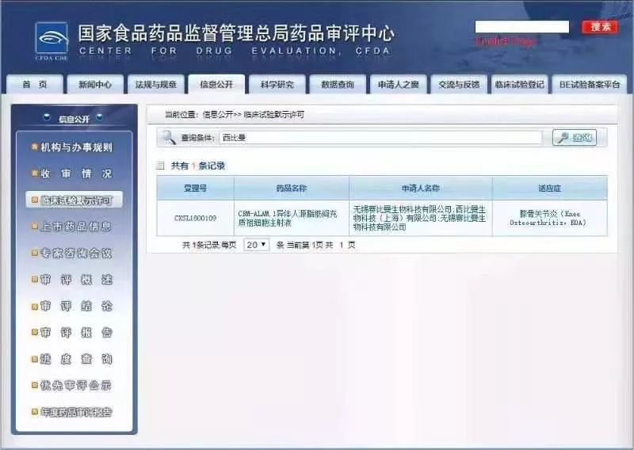
Task: Click the record number CXSL1600109
Action: [195, 218]
